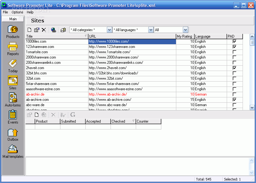Image resolution: width=256 pixels, height=183 pixels.
Task: Toggle PAD checkbox for 32bit.com
Action: pos(235,78)
